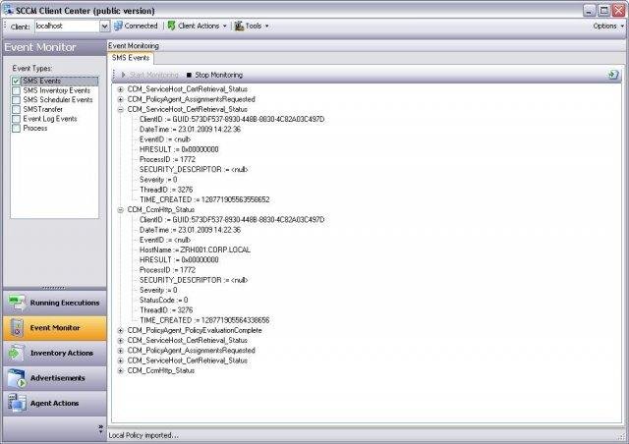The width and height of the screenshot is (629, 444).
Task: Open the Event Monitor pane
Action: click(x=55, y=328)
